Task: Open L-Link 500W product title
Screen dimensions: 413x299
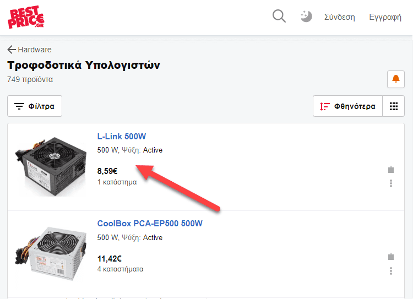Action: click(122, 137)
